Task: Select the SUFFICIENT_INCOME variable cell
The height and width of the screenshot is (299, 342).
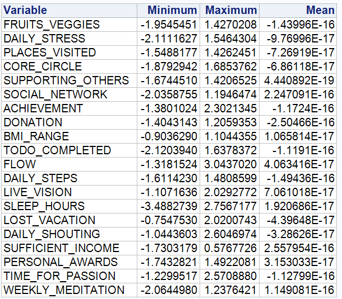Action: (x=69, y=248)
